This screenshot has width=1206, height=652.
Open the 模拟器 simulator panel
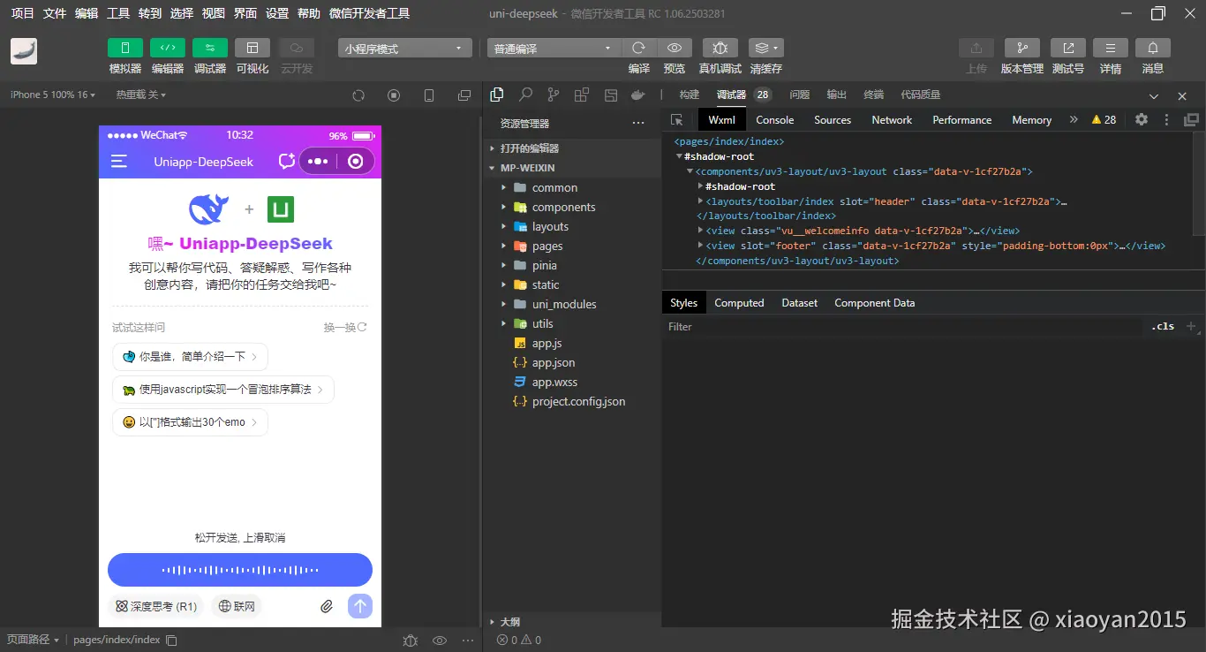point(124,56)
